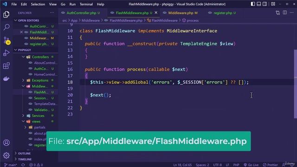Customize layout icon in title bar
Image resolution: width=297 pixels, height=167 pixels.
click(x=273, y=4)
